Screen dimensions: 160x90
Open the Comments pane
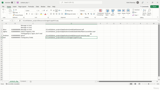pyautogui.click(x=144, y=6)
